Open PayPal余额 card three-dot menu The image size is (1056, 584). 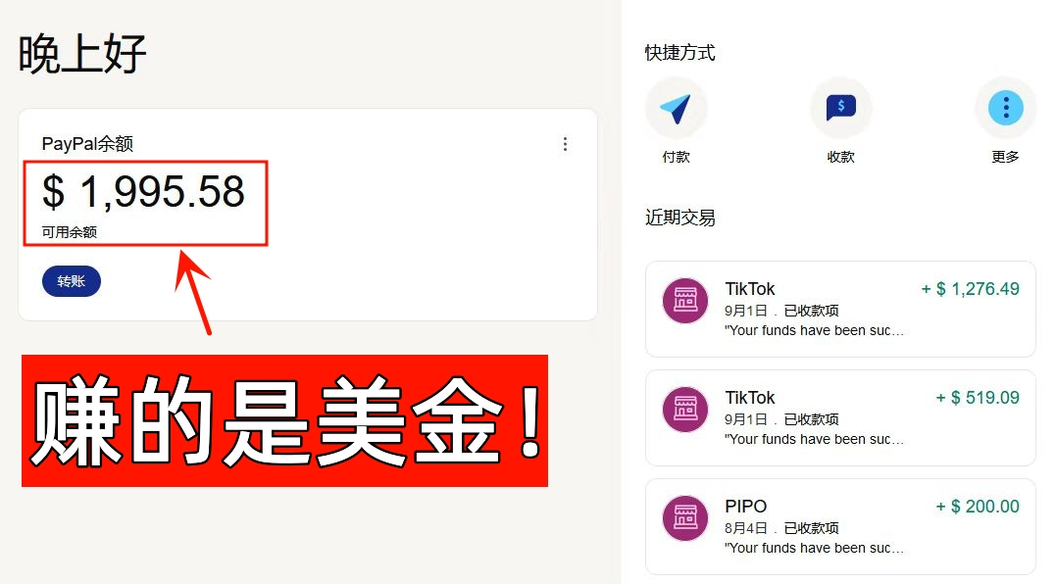coord(565,144)
